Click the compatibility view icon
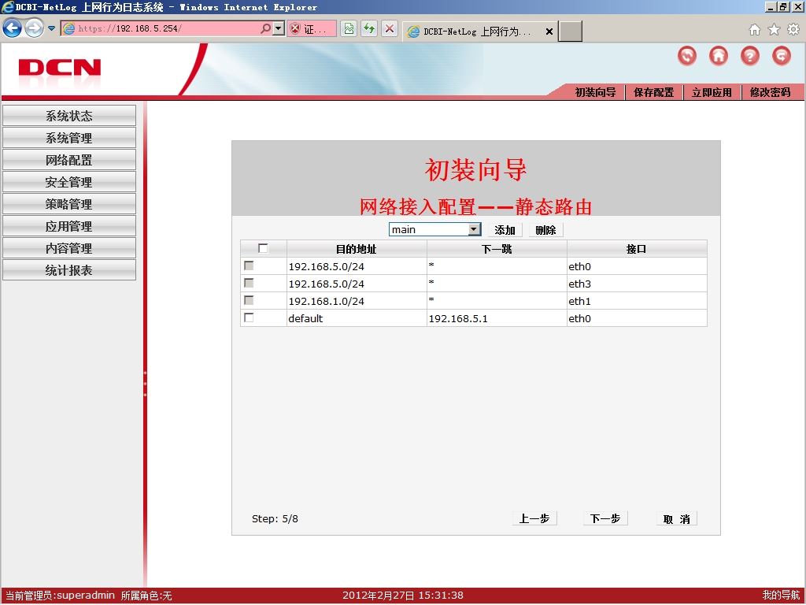This screenshot has width=806, height=605. (349, 29)
